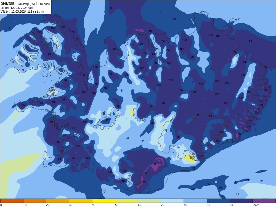
Task: Select the '95' legend scale label
Action: pos(231,205)
